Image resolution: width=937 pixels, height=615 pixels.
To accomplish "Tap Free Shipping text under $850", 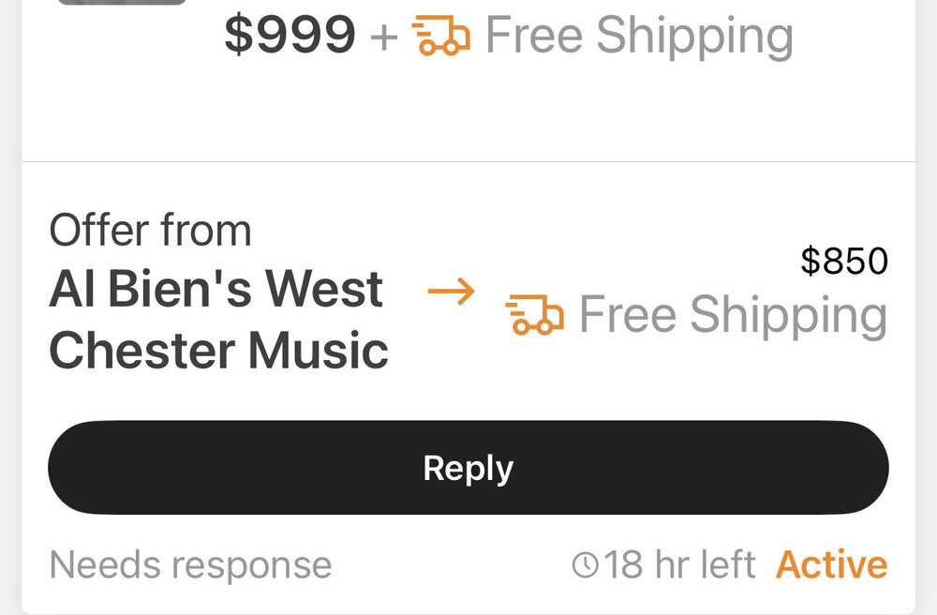I will 733,315.
